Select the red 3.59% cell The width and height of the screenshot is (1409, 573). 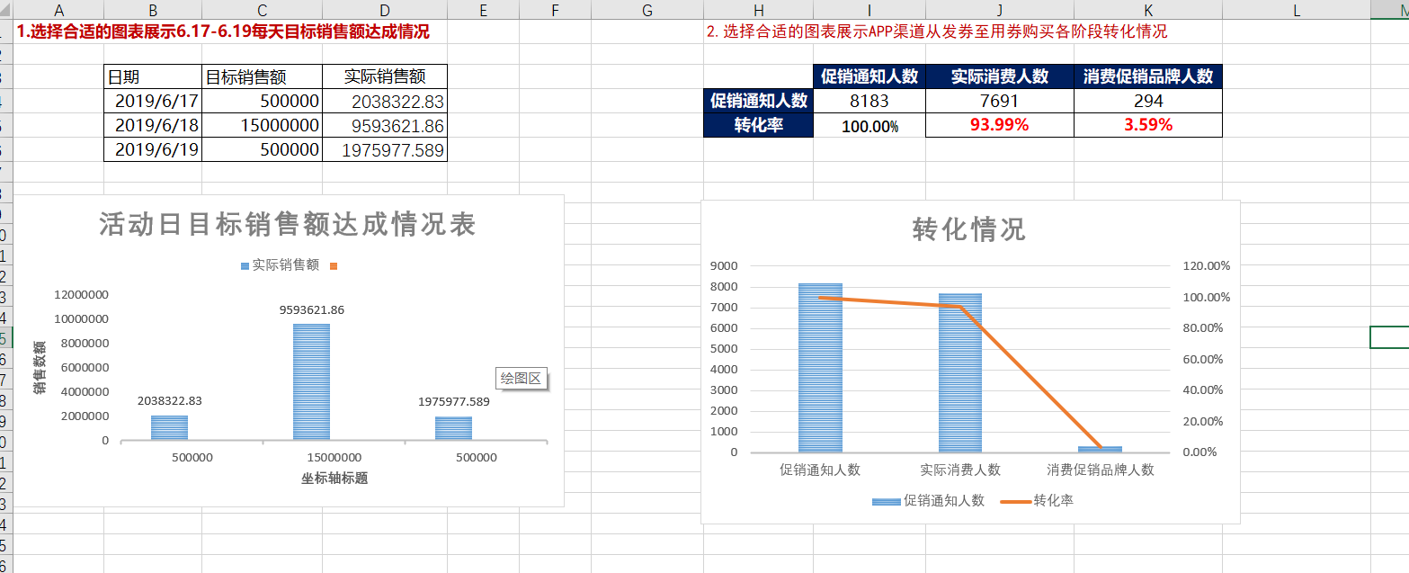coord(1148,125)
